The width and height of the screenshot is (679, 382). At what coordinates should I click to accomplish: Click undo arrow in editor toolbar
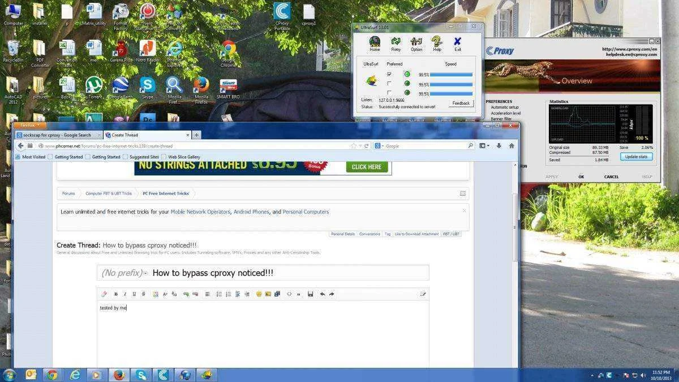pyautogui.click(x=323, y=294)
